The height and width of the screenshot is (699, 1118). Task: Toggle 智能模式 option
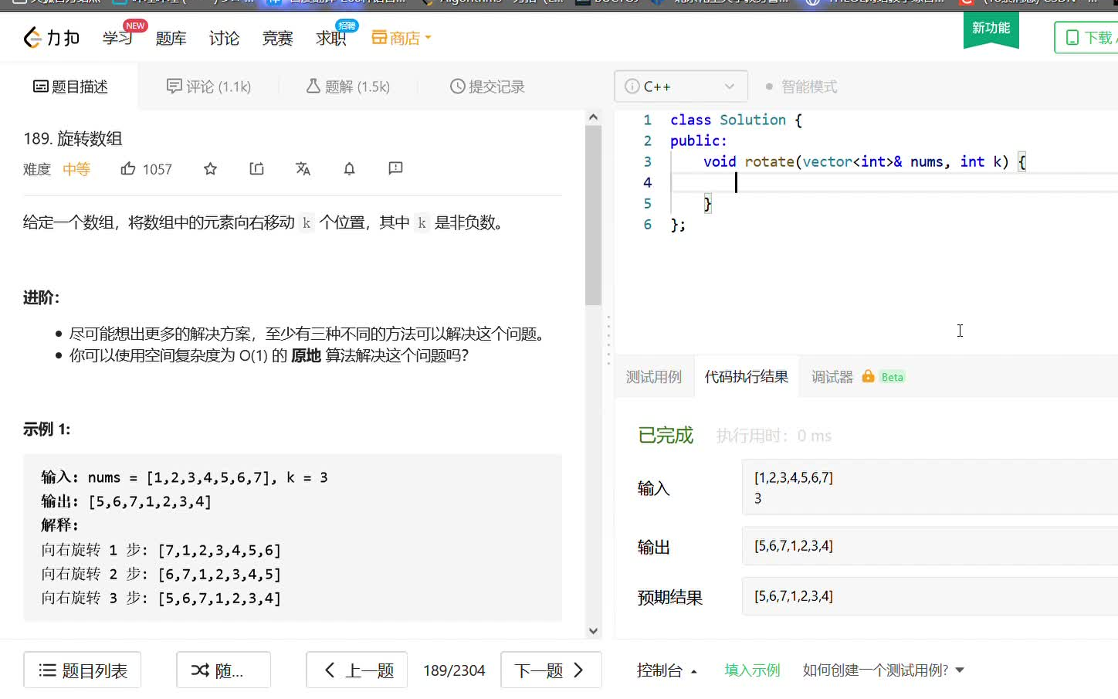pos(801,87)
